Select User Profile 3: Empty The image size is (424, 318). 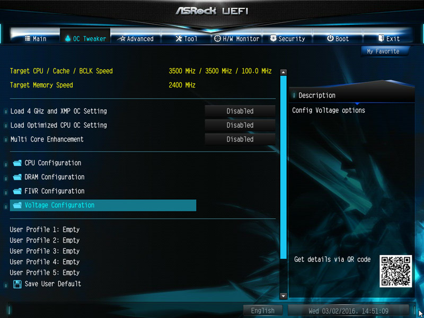click(x=45, y=251)
